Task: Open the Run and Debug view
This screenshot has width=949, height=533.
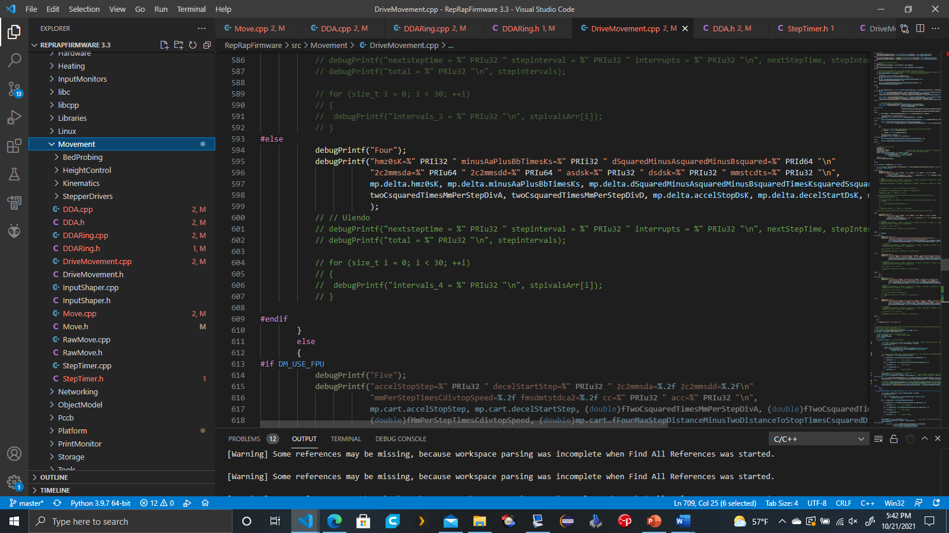Action: coord(14,117)
